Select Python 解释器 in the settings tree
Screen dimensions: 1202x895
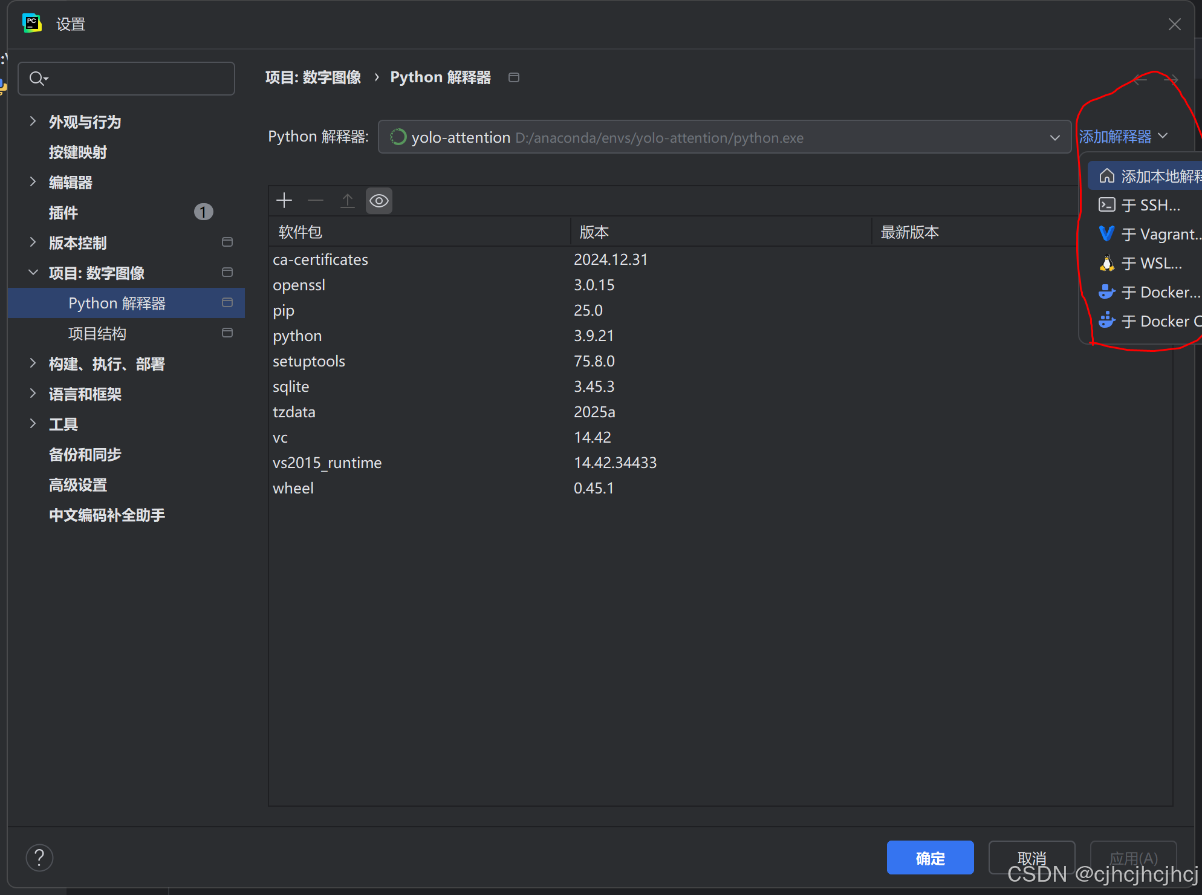[126, 303]
